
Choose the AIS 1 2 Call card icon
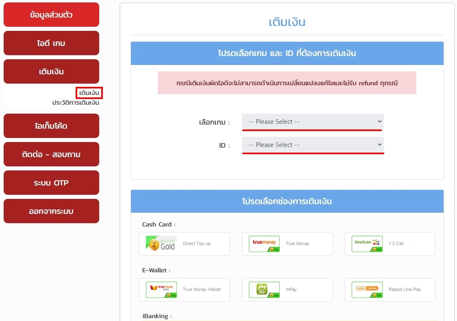[367, 243]
